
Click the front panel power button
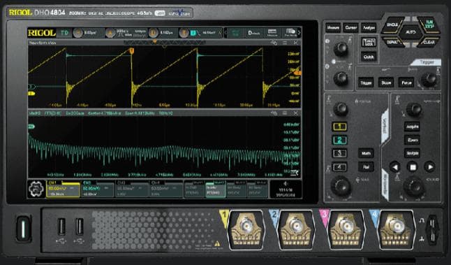click(23, 229)
